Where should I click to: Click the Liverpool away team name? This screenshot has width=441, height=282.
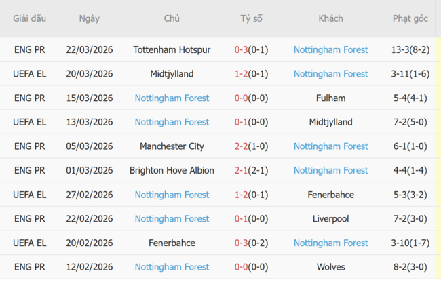(x=330, y=219)
